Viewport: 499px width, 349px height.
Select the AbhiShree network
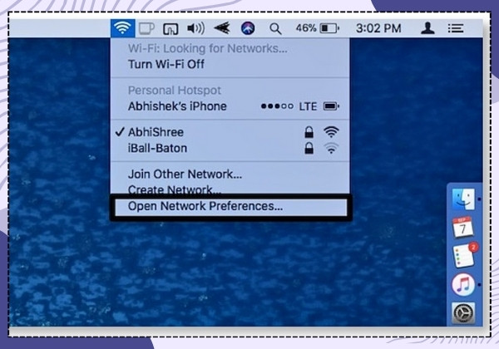coord(230,132)
